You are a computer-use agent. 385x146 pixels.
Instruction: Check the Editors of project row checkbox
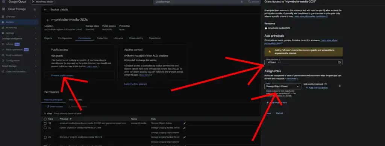[x=45, y=128]
